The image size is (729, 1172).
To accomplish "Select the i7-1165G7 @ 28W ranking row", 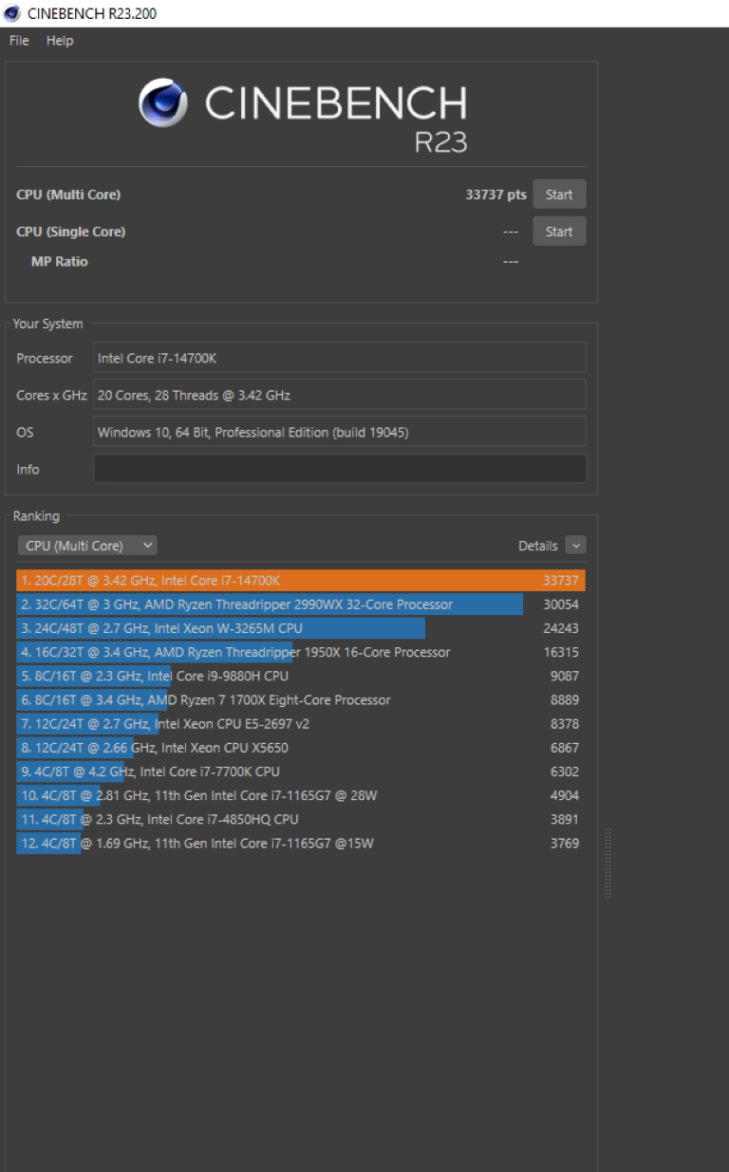I will (x=301, y=795).
